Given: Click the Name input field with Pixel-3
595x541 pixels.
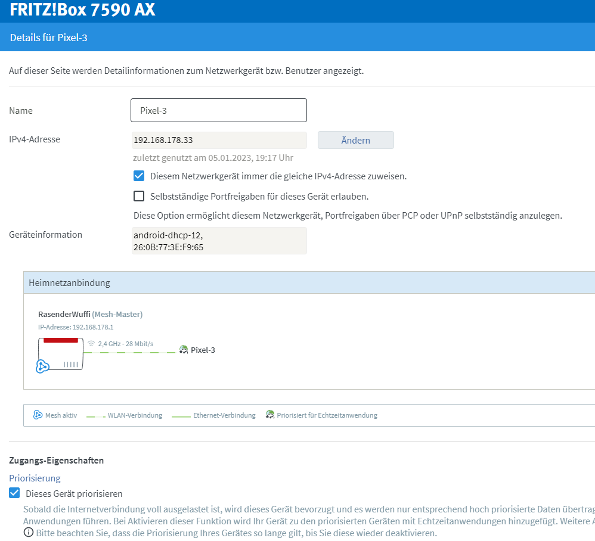Looking at the screenshot, I should pos(219,110).
